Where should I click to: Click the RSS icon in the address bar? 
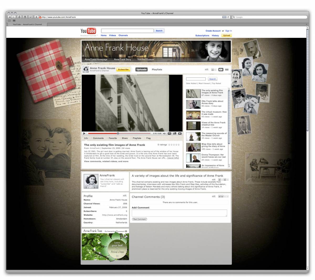224,17
